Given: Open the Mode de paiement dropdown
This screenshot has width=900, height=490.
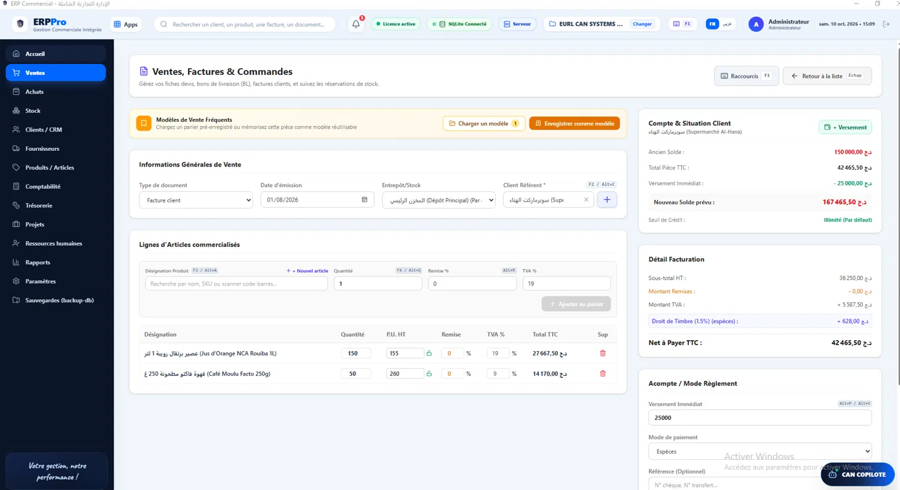Looking at the screenshot, I should (760, 451).
